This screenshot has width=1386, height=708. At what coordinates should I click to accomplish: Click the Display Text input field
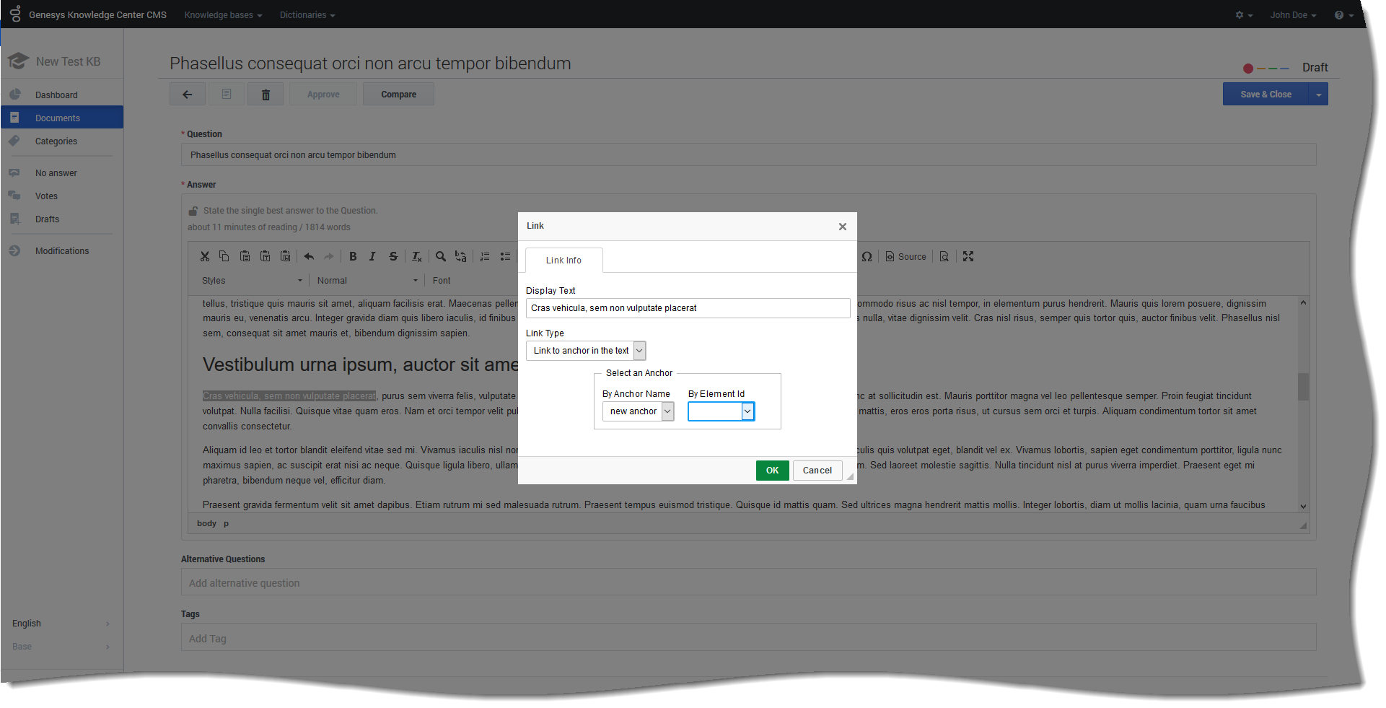click(688, 308)
